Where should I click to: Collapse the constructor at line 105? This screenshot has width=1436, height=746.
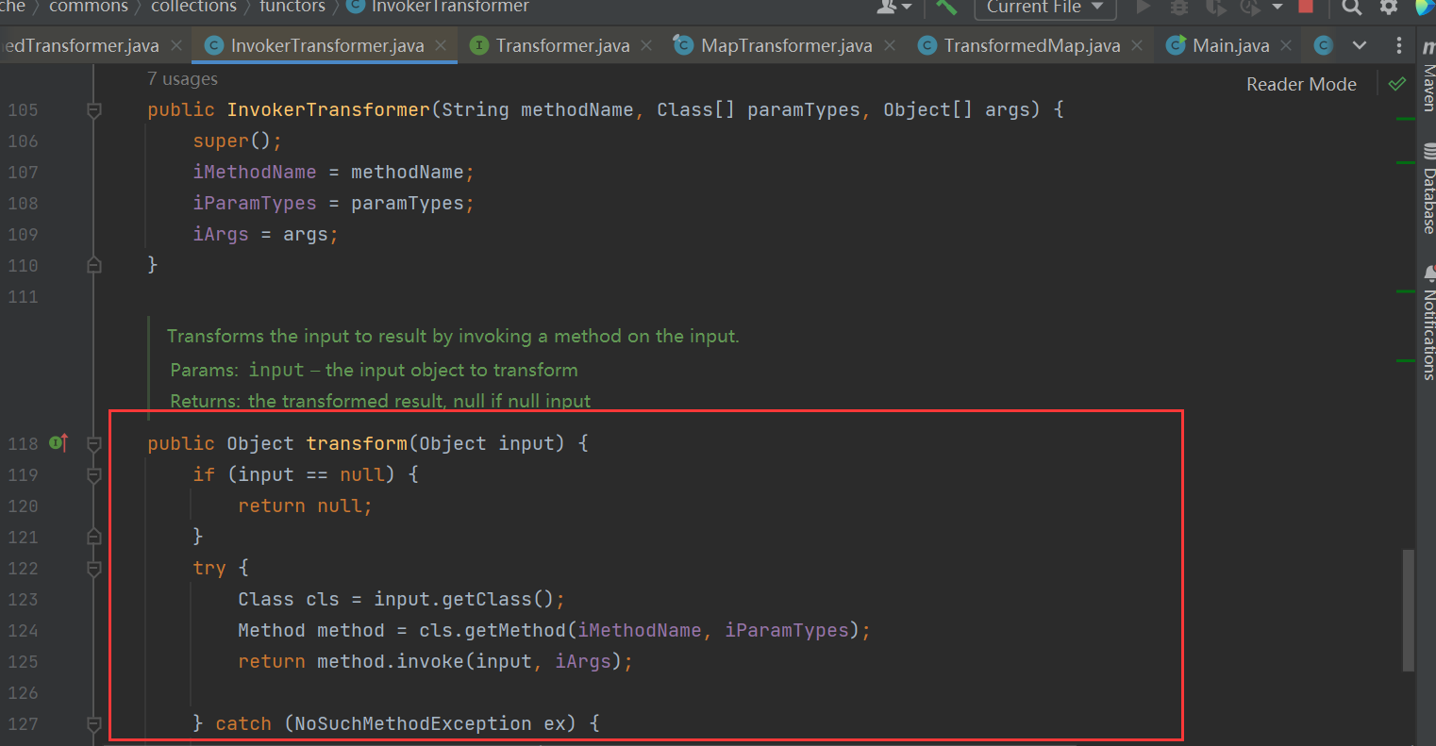[93, 110]
